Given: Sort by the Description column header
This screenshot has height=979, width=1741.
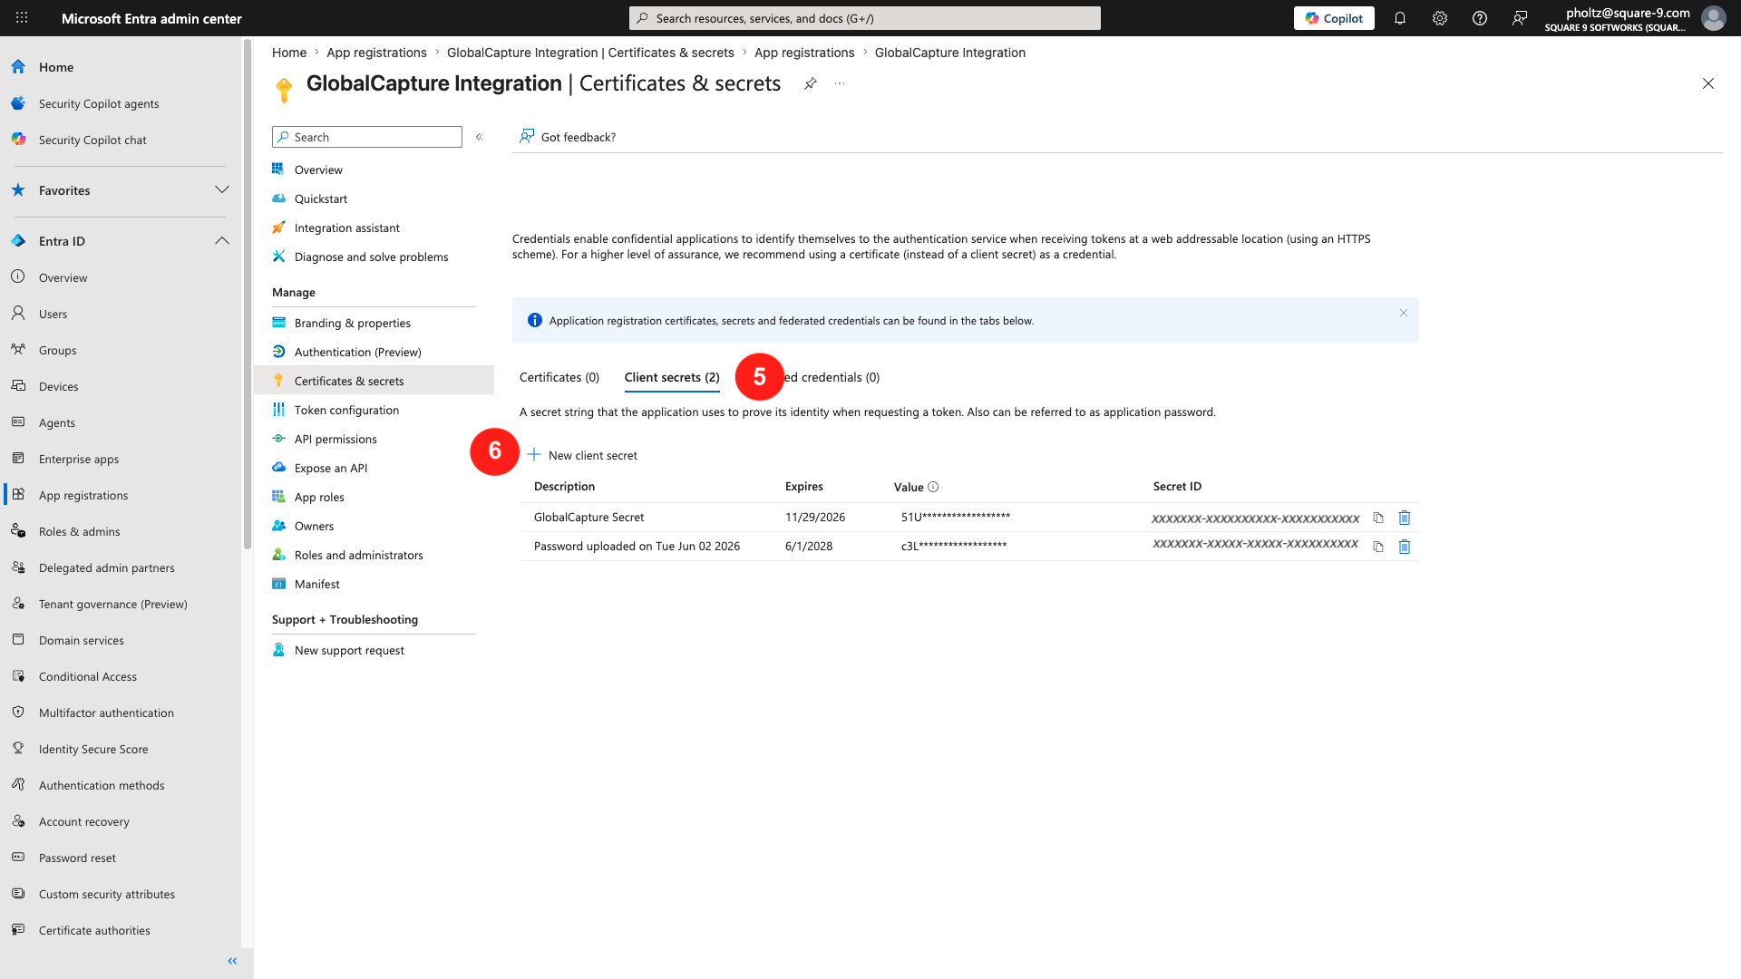Looking at the screenshot, I should (564, 486).
